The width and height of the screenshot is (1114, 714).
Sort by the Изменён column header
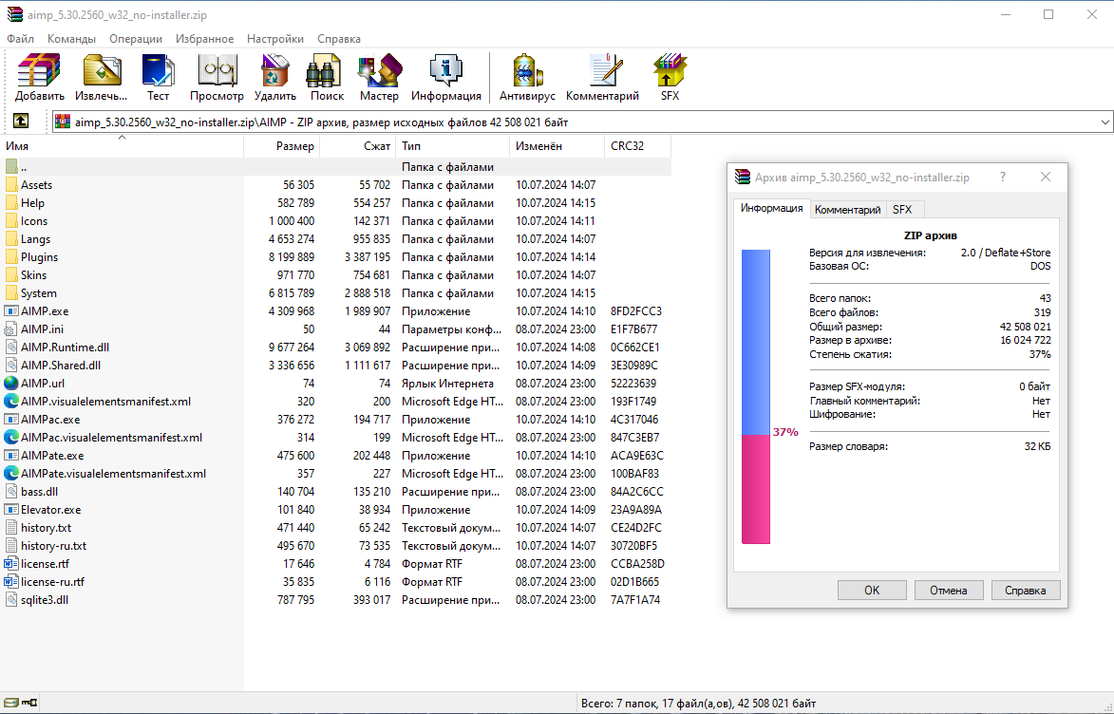tap(557, 145)
